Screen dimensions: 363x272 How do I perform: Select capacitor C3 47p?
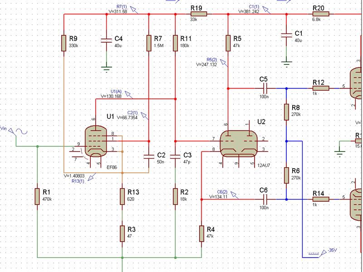click(175, 156)
